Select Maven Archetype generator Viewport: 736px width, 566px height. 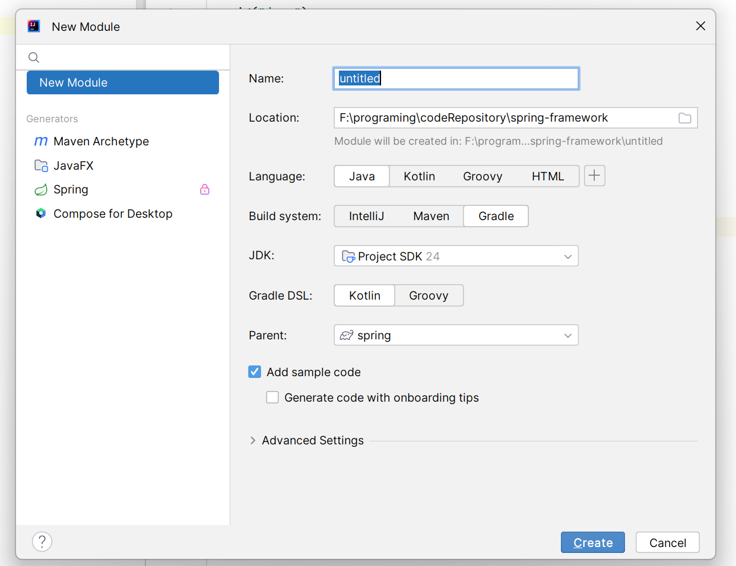click(x=123, y=141)
